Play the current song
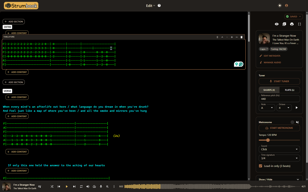The width and height of the screenshot is (308, 192). [67, 187]
